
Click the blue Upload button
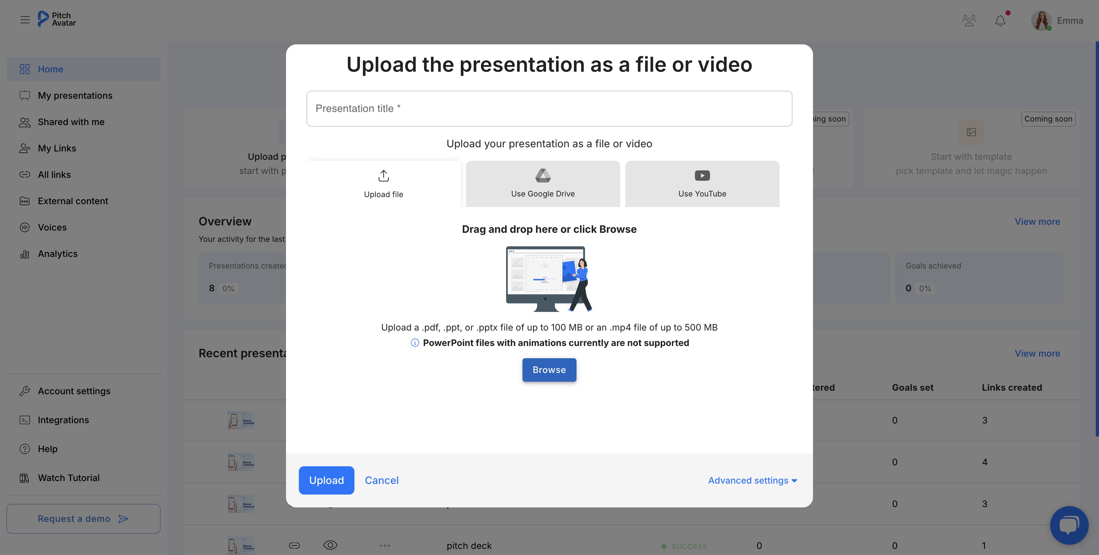pos(326,480)
